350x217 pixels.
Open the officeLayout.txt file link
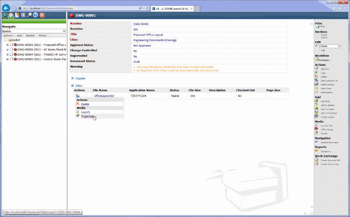[x=104, y=96]
